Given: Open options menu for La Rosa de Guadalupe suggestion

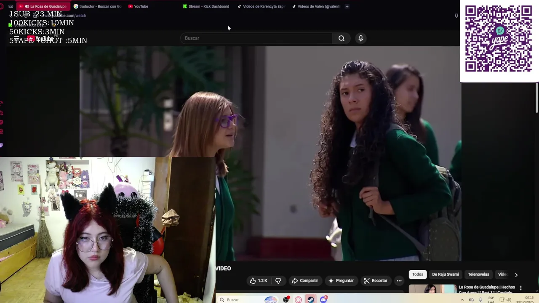Looking at the screenshot, I should click(520, 288).
